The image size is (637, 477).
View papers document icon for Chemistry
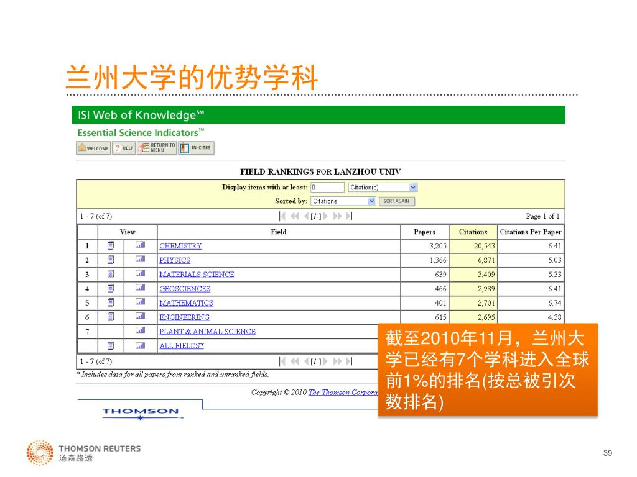pos(111,245)
